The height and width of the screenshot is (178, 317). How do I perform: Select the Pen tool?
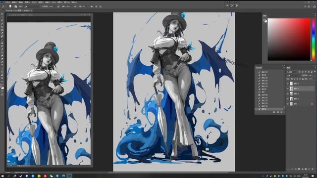tap(2, 62)
